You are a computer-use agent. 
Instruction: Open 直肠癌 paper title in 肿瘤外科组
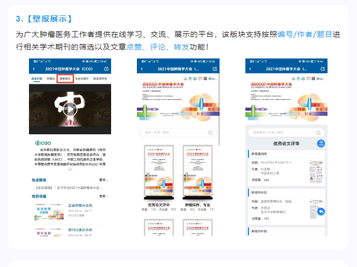click(x=277, y=202)
